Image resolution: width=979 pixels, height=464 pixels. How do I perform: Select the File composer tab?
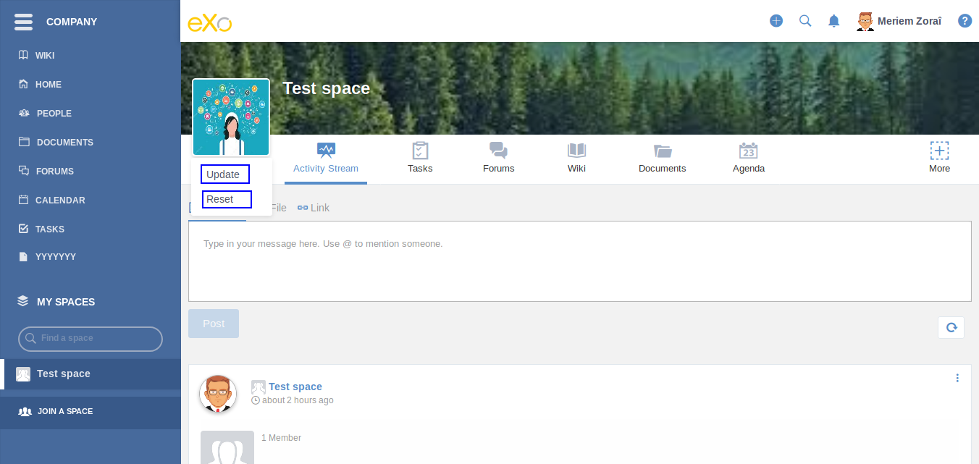(279, 208)
